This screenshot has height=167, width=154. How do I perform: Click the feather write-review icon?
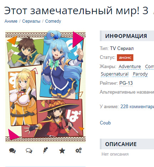45,150
